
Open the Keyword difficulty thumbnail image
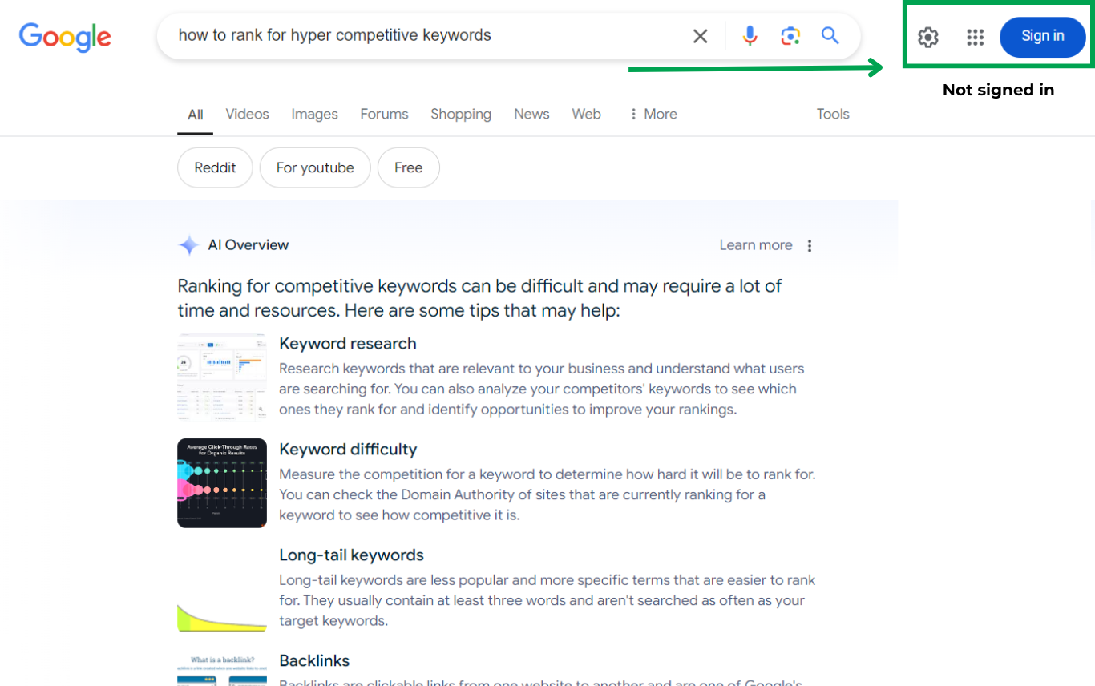222,483
